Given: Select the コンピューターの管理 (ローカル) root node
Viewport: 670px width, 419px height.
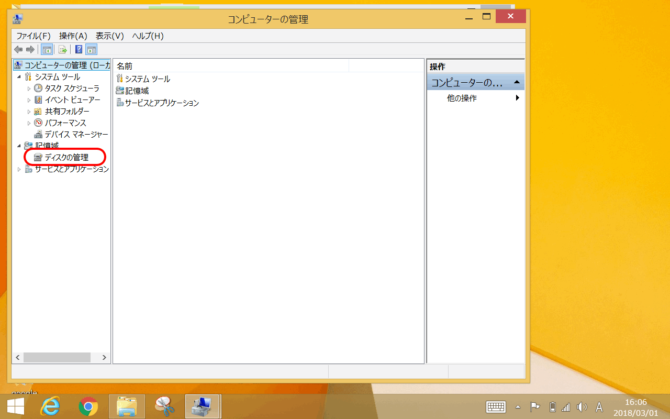Looking at the screenshot, I should pos(62,65).
